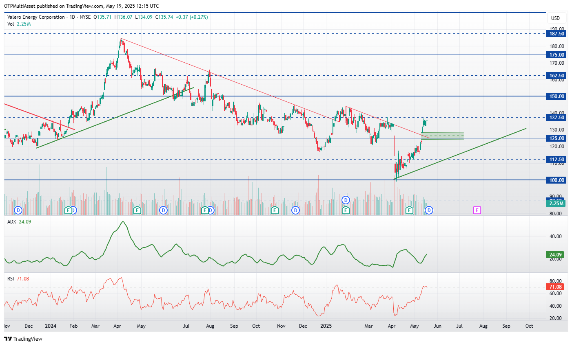
Task: Click the dividend D marker in November 2024
Action: (x=295, y=210)
